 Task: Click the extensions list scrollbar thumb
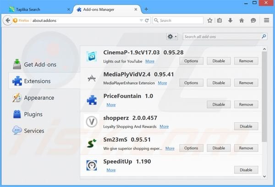264,96
